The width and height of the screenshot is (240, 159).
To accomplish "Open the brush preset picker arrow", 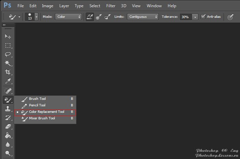I will [36, 16].
